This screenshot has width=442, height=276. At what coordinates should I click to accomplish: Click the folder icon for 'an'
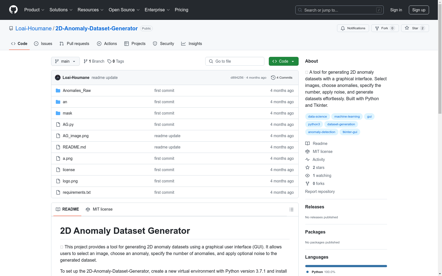coord(58,102)
